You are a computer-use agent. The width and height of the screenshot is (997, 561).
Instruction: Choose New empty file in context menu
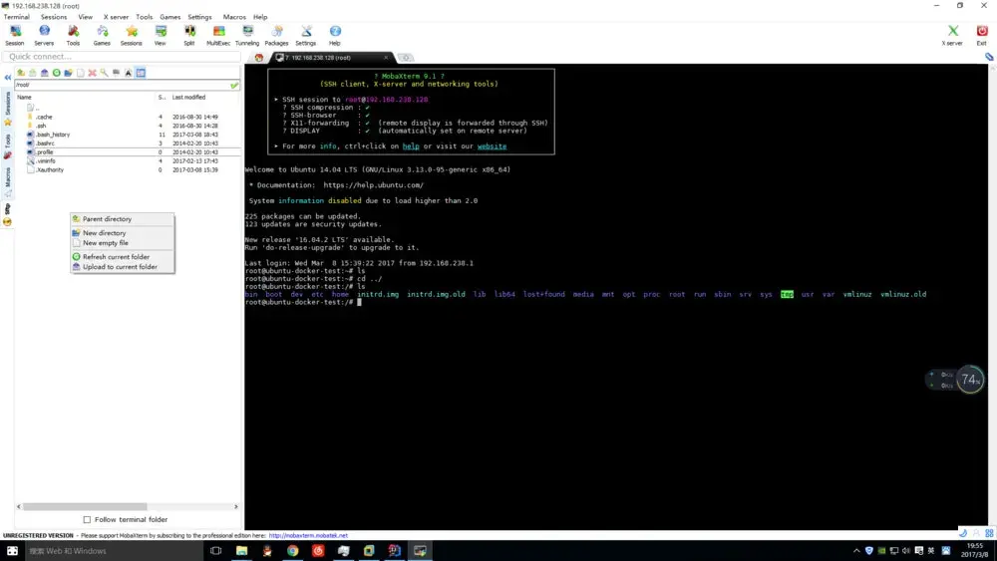pos(122,243)
